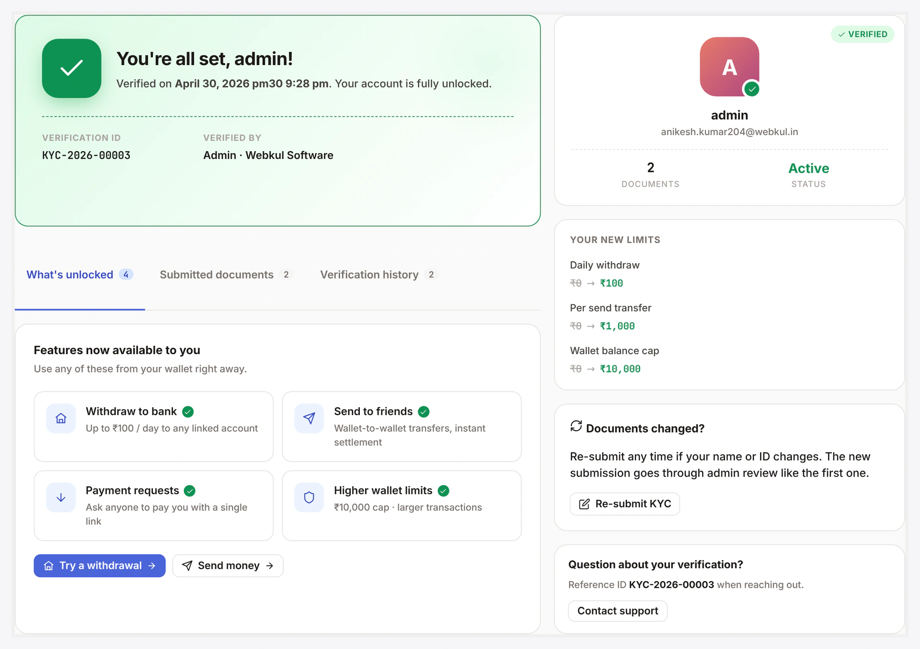920x649 pixels.
Task: Click 'Question about your verification?' heading
Action: [655, 565]
